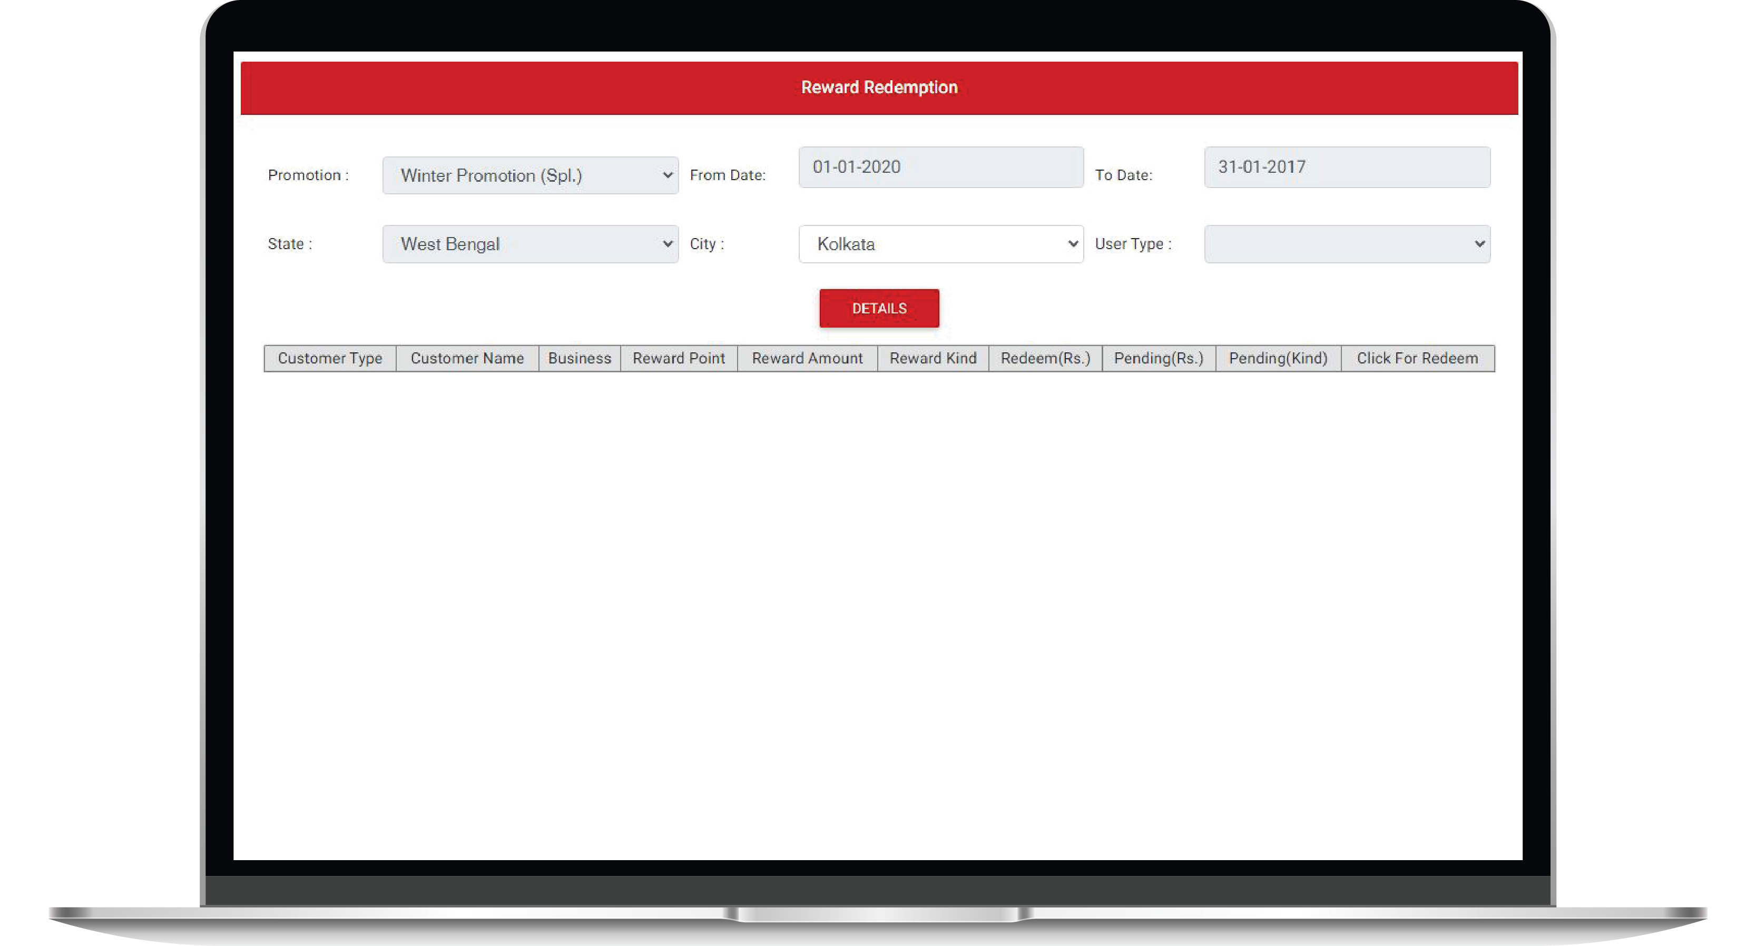Image resolution: width=1756 pixels, height=946 pixels.
Task: Select the Pending(Kind) column header
Action: [1278, 359]
